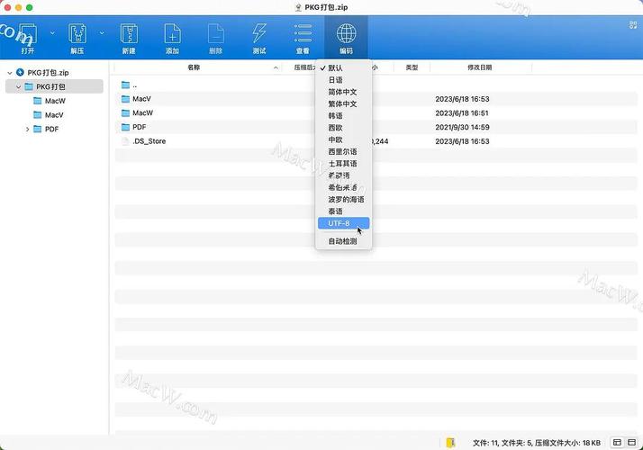
Task: Click the PKG打包.zip folder icon in sidebar
Action: click(x=20, y=73)
